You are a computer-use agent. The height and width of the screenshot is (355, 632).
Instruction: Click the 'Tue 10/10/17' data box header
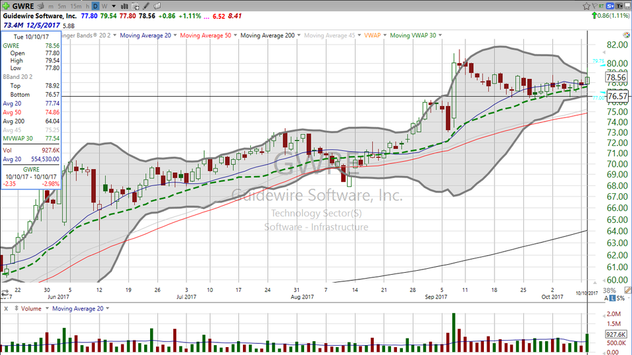point(31,37)
